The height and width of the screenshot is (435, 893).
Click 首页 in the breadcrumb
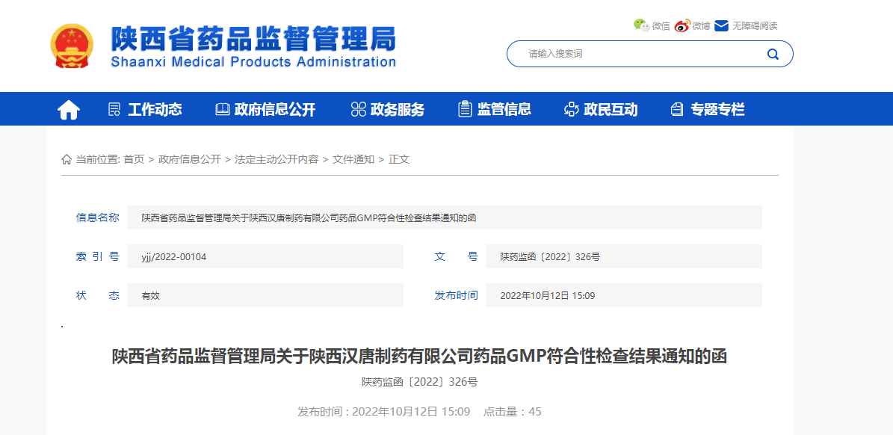(x=134, y=159)
